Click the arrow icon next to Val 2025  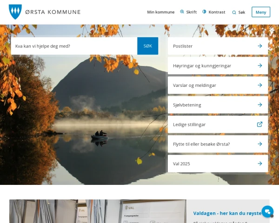point(260,164)
